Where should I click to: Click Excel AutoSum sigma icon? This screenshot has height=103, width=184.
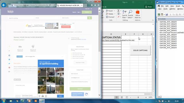point(118,11)
